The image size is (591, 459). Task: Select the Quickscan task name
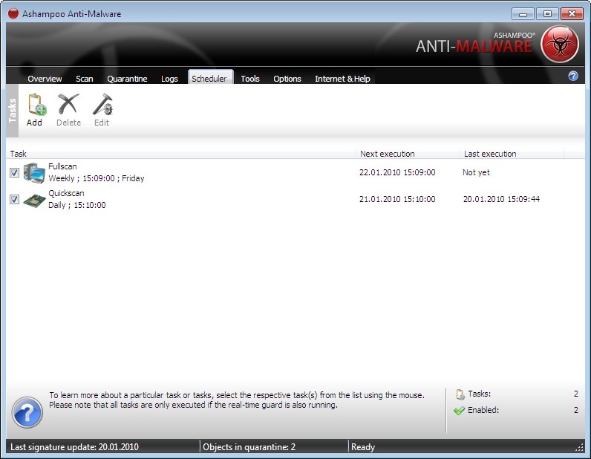(x=66, y=193)
